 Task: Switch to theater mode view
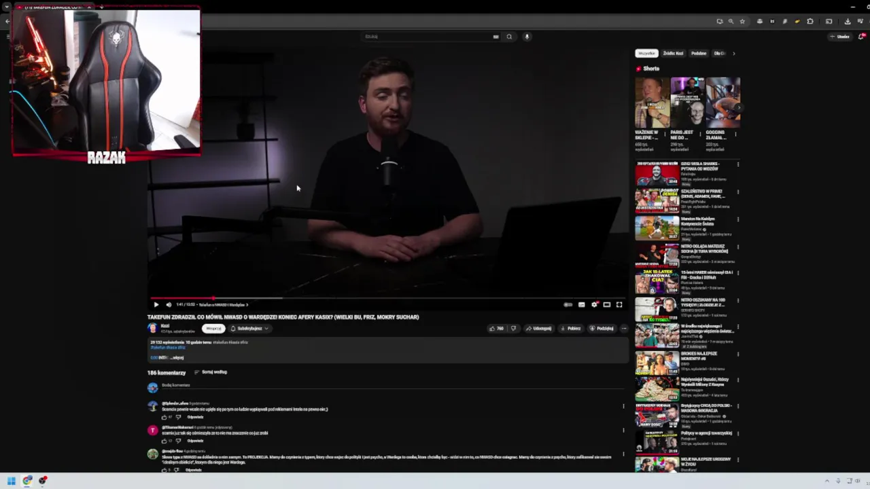pos(607,305)
